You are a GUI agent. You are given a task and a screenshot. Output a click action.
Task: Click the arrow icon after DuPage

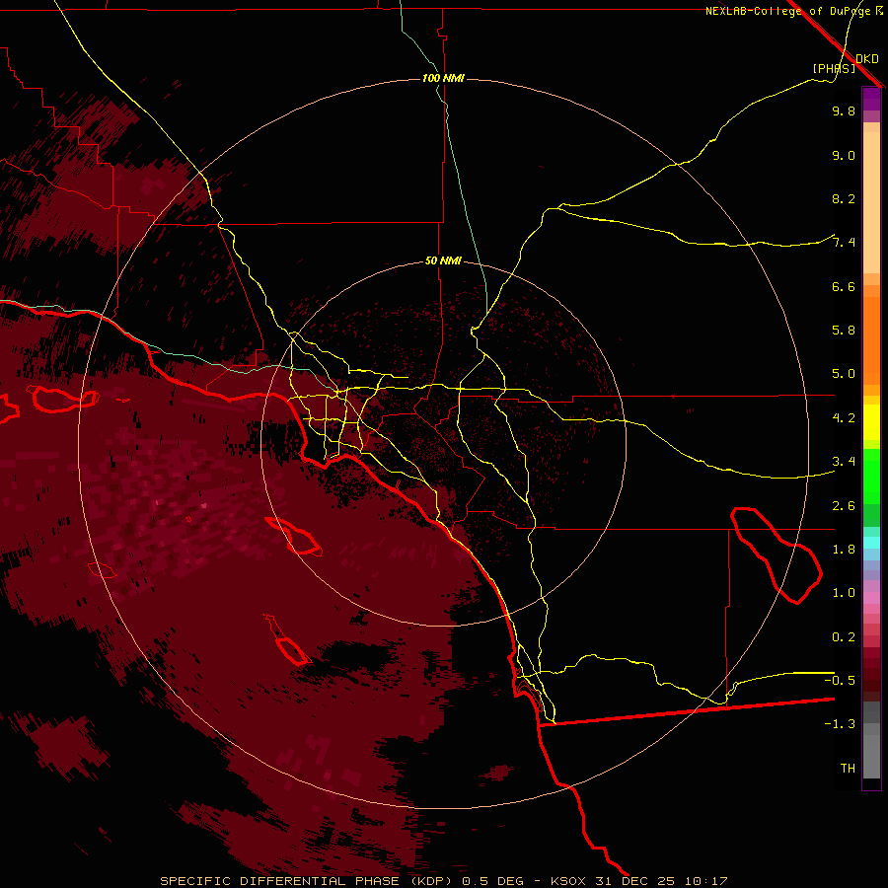(879, 11)
